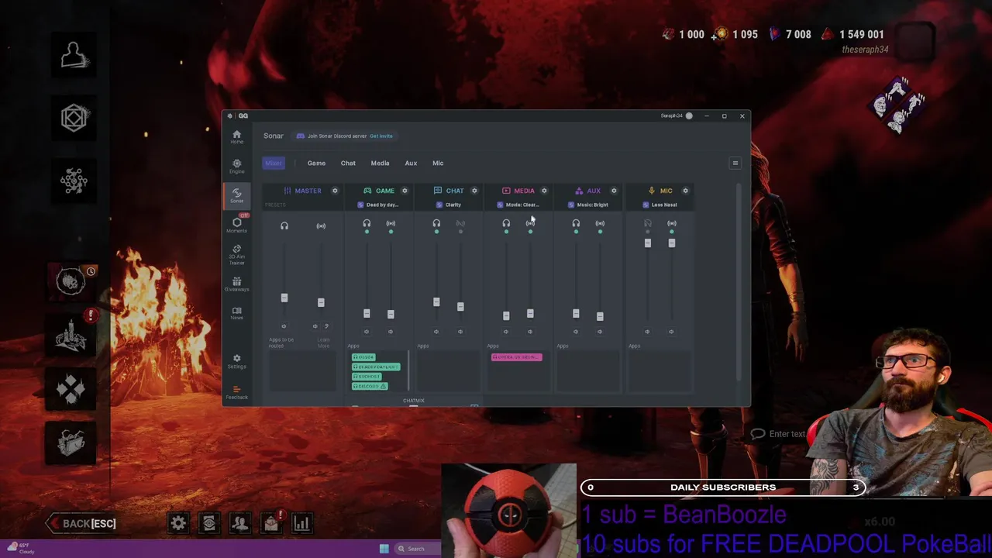992x558 pixels.
Task: Open Settings in the GG sidebar
Action: click(x=236, y=361)
